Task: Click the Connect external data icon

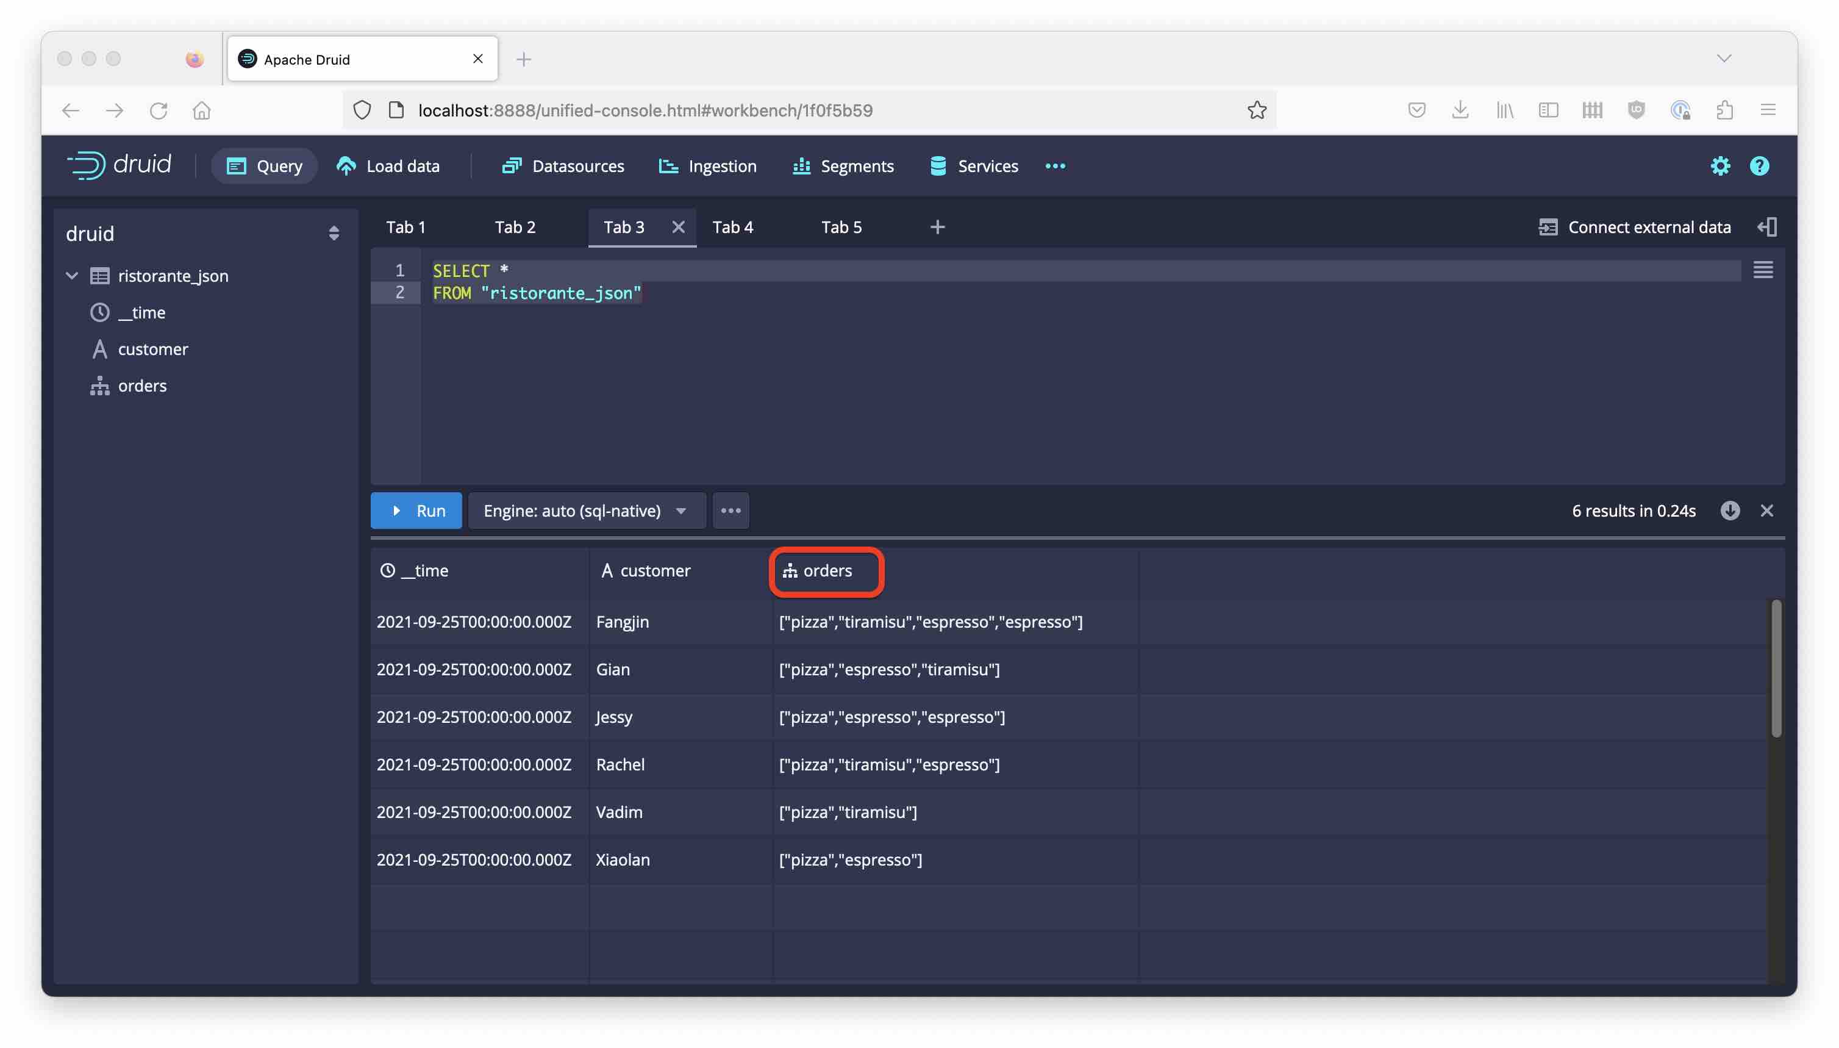Action: click(1548, 228)
